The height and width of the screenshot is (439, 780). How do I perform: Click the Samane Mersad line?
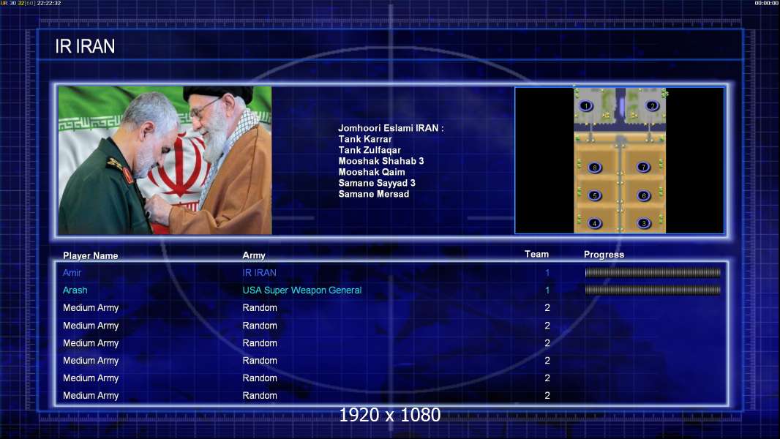[x=374, y=194]
